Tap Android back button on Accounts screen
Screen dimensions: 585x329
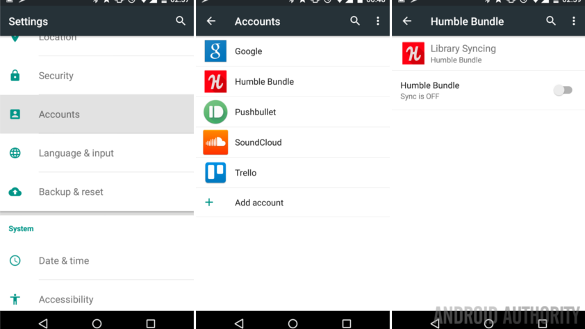click(x=239, y=323)
